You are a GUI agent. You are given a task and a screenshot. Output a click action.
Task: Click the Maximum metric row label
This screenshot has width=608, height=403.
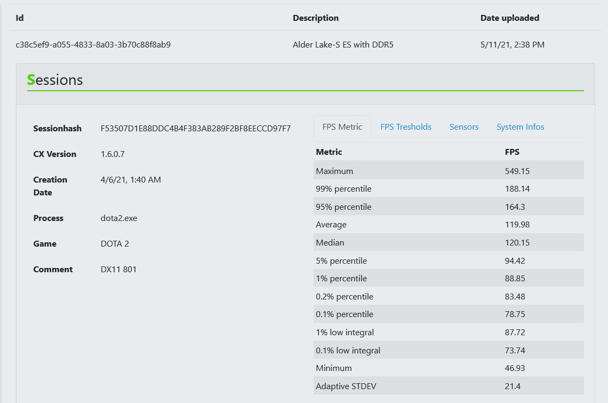coord(334,171)
